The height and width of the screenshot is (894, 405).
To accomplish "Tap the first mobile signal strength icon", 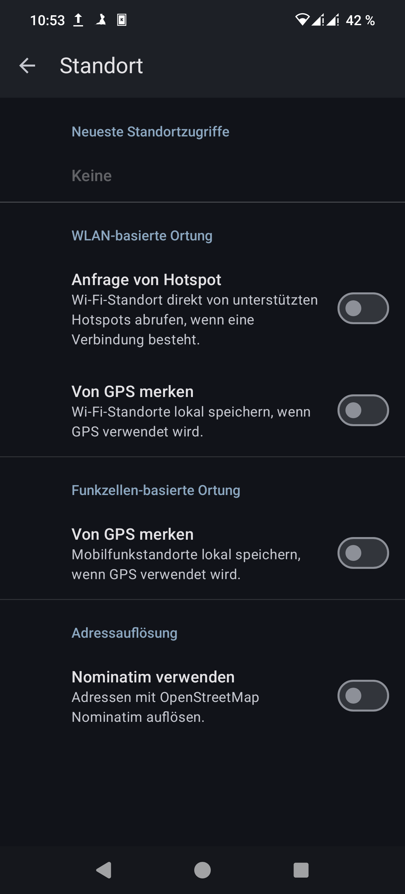I will point(318,20).
